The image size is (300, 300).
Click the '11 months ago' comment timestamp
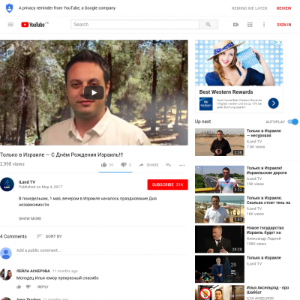click(x=65, y=271)
